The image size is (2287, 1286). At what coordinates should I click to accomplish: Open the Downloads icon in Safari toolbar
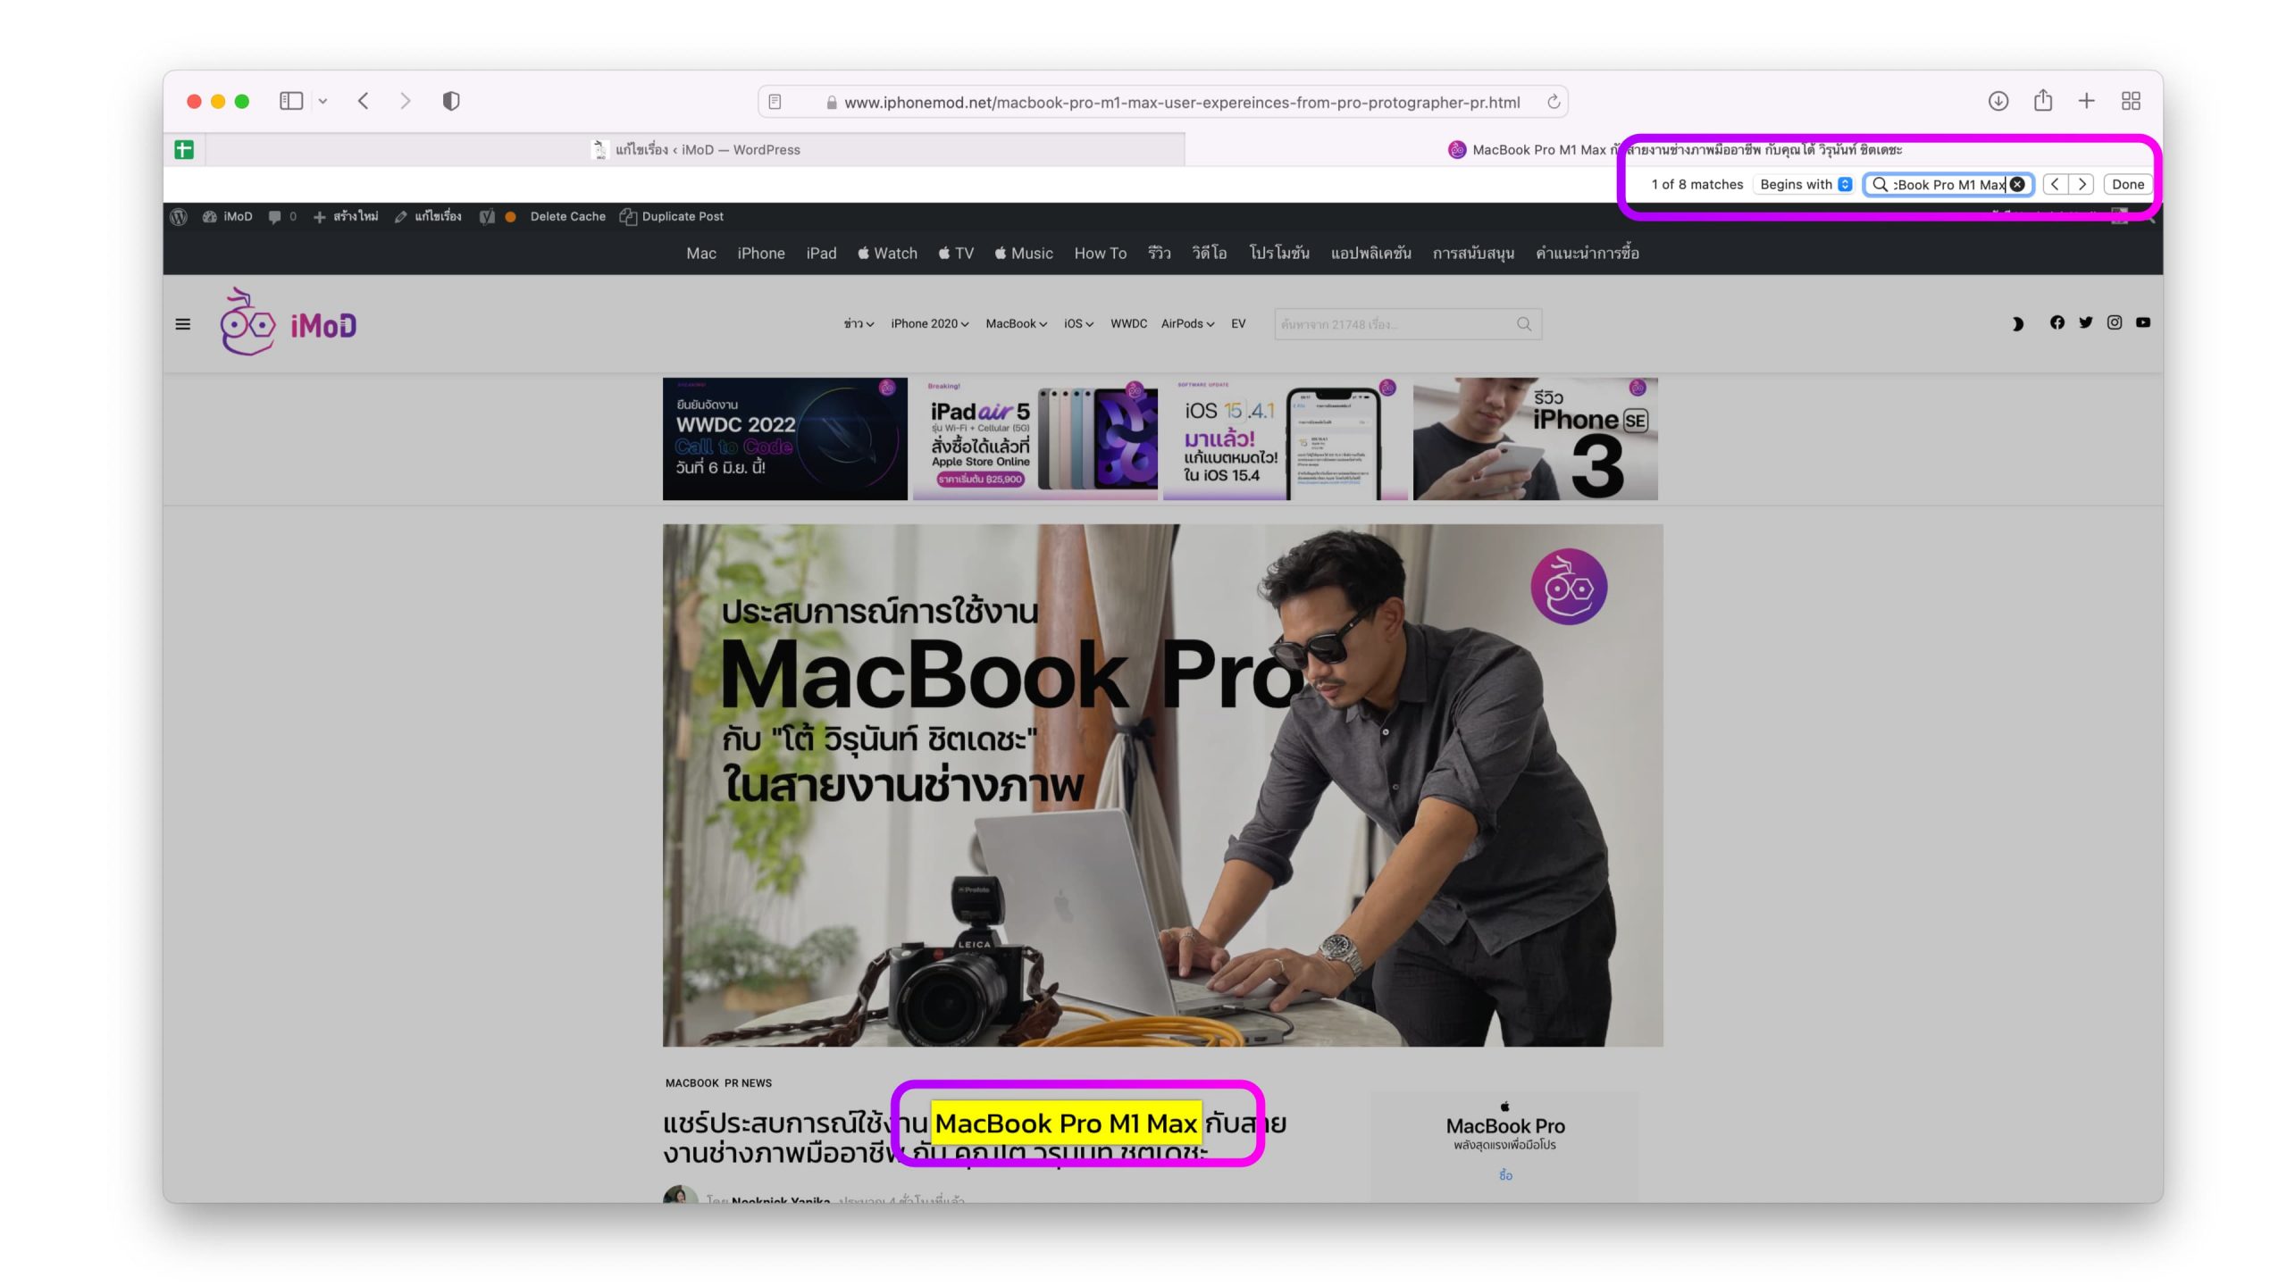[x=1998, y=101]
